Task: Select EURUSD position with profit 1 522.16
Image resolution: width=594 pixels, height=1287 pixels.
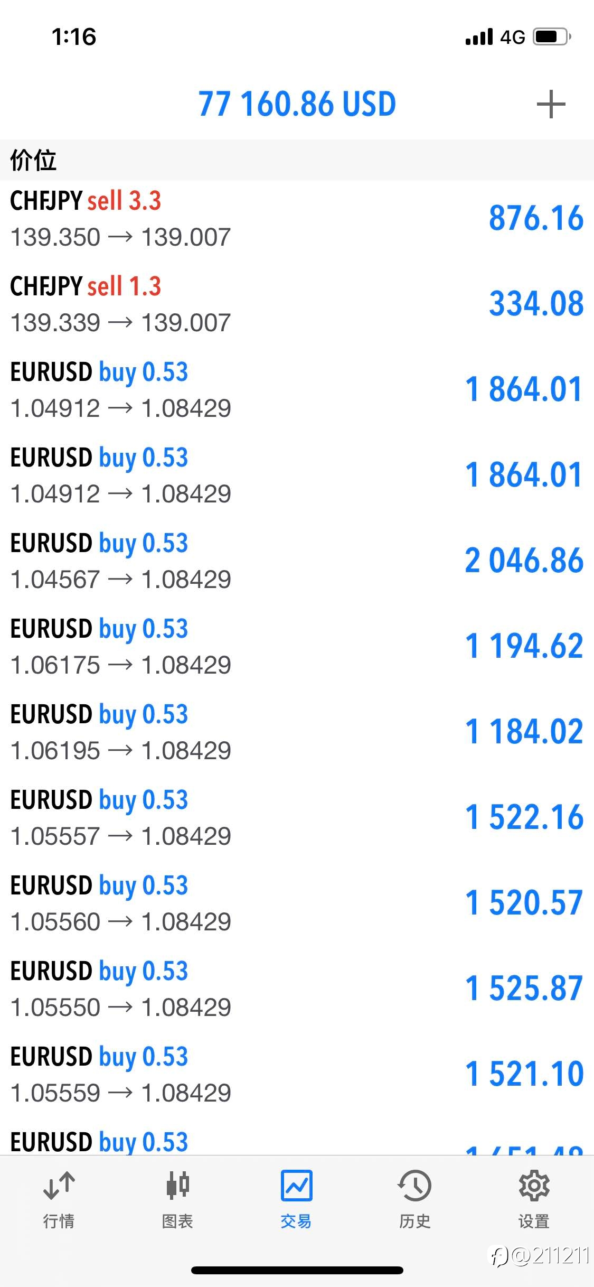Action: pyautogui.click(x=297, y=817)
